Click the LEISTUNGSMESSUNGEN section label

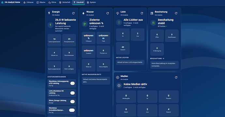57,77
